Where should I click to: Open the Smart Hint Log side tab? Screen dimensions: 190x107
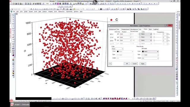click(11, 48)
